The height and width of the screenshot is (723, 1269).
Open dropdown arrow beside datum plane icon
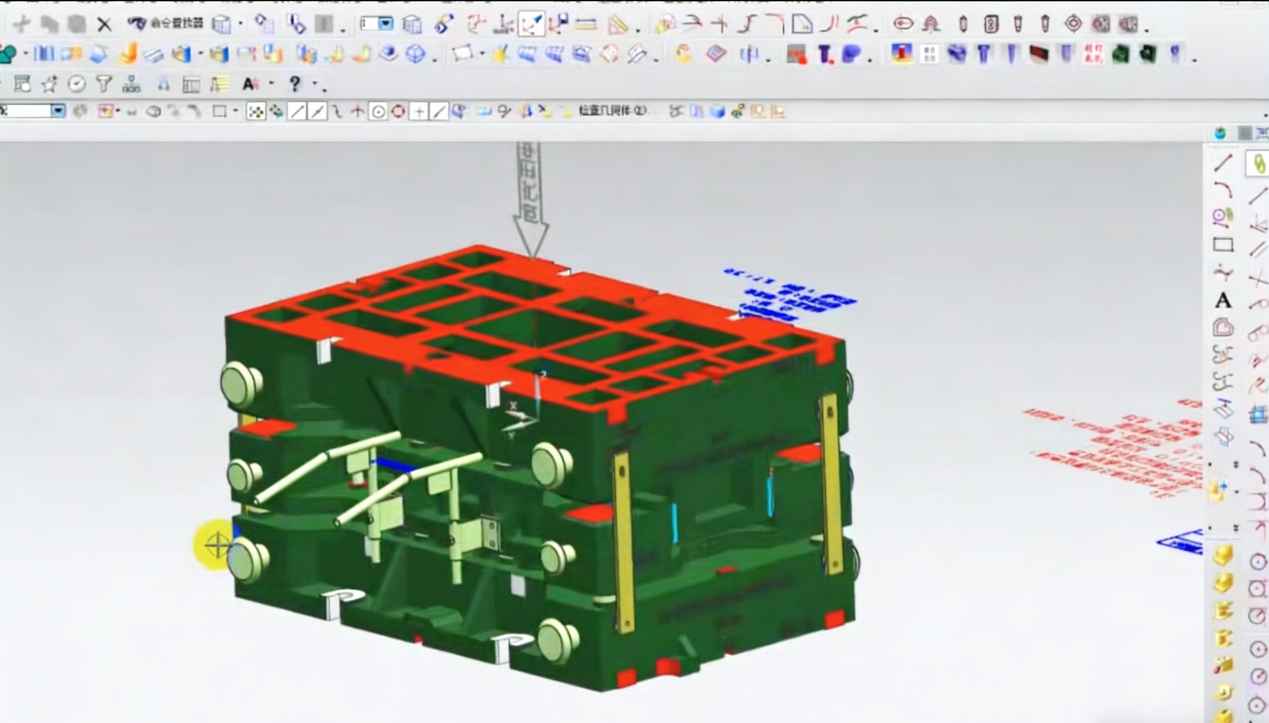[482, 53]
